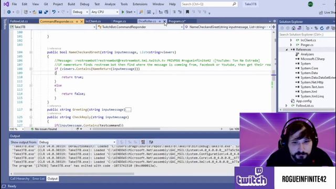
Task: Click the code editor horizontal scrollbar
Action: tap(127, 129)
